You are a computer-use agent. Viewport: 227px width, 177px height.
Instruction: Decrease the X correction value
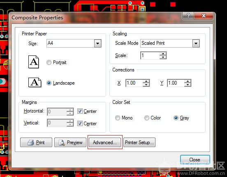[x=146, y=85]
